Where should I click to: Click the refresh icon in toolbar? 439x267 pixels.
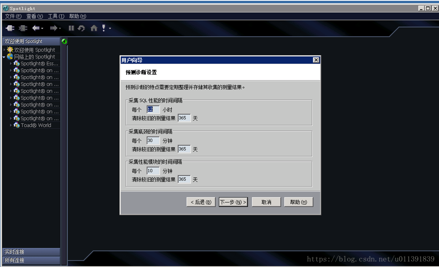(x=81, y=28)
